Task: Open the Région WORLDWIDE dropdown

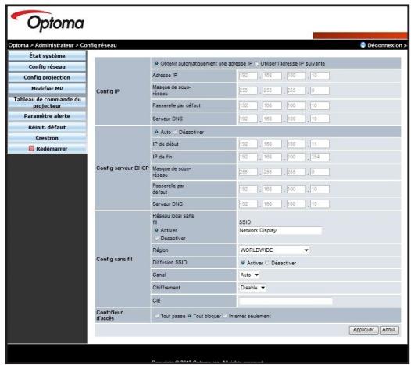Action: coord(274,250)
